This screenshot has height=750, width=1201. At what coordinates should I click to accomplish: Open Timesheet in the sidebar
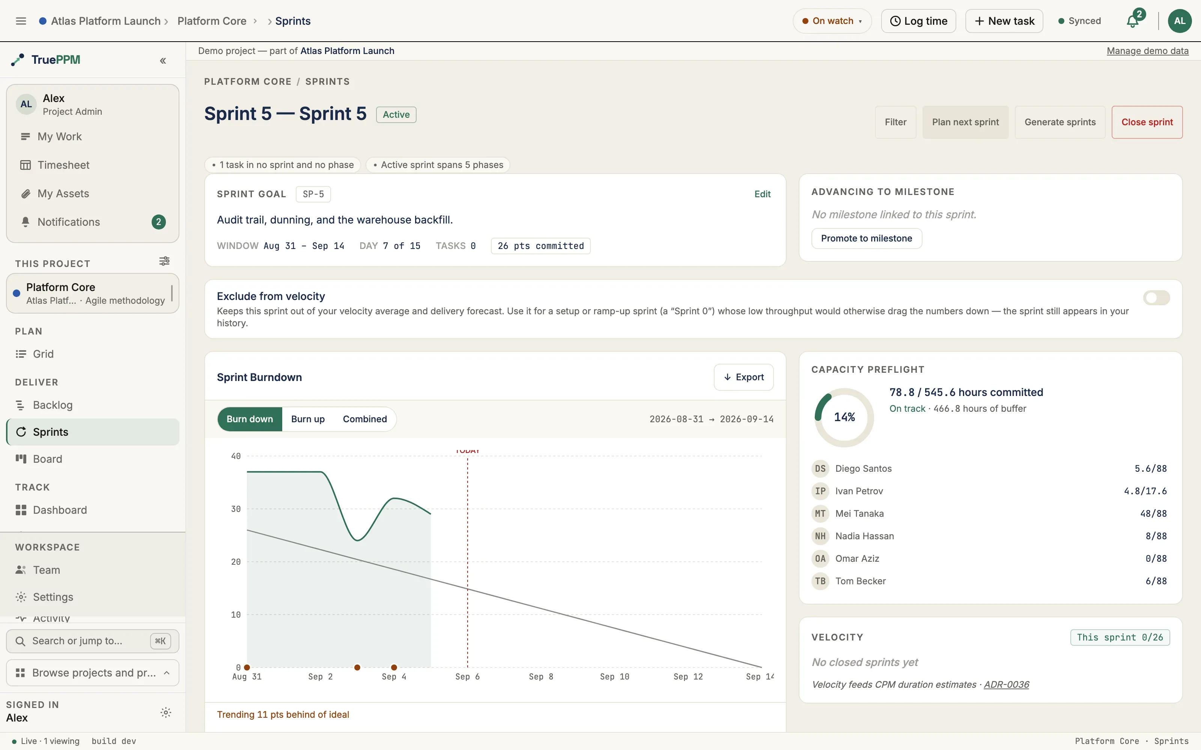point(93,165)
